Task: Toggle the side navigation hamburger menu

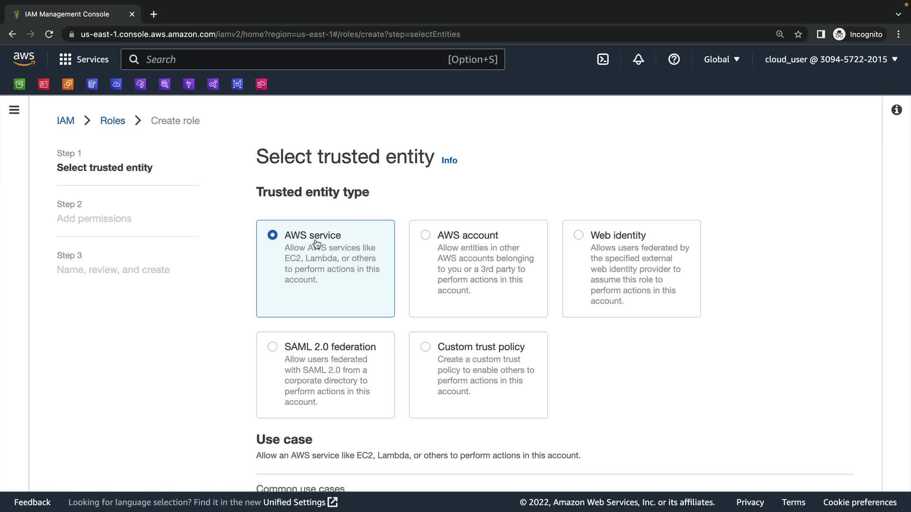Action: pyautogui.click(x=14, y=110)
